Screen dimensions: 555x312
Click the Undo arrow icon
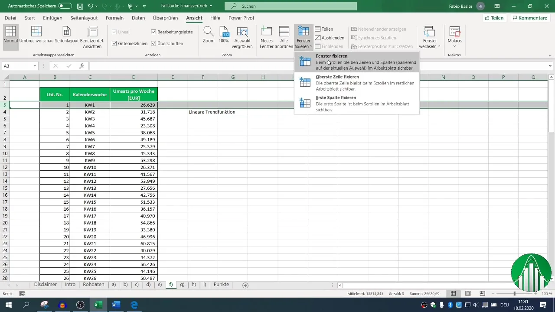click(90, 6)
